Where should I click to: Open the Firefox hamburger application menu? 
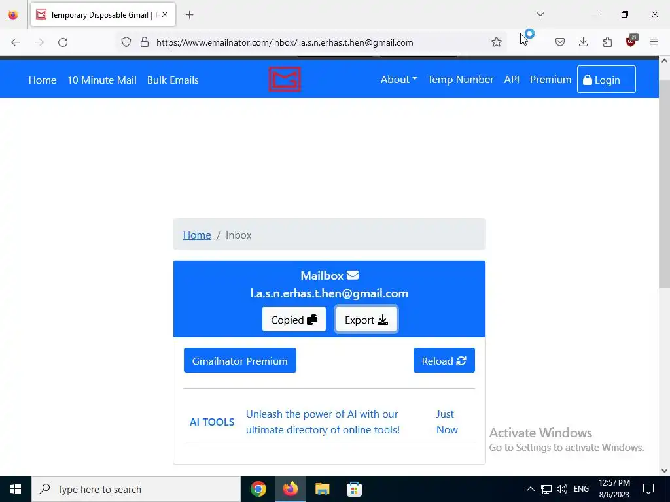pyautogui.click(x=654, y=42)
